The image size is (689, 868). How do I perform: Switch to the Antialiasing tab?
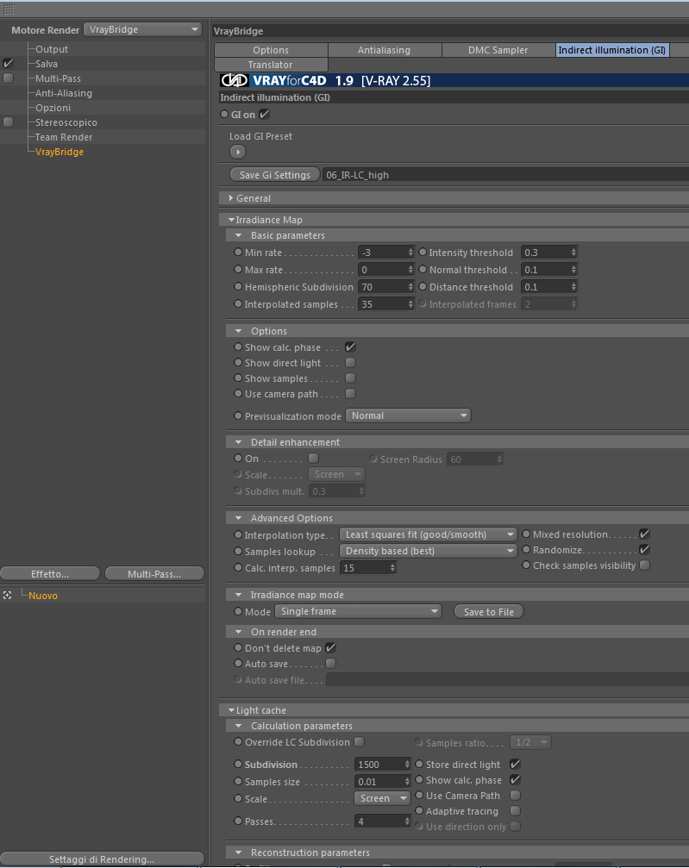[x=385, y=50]
